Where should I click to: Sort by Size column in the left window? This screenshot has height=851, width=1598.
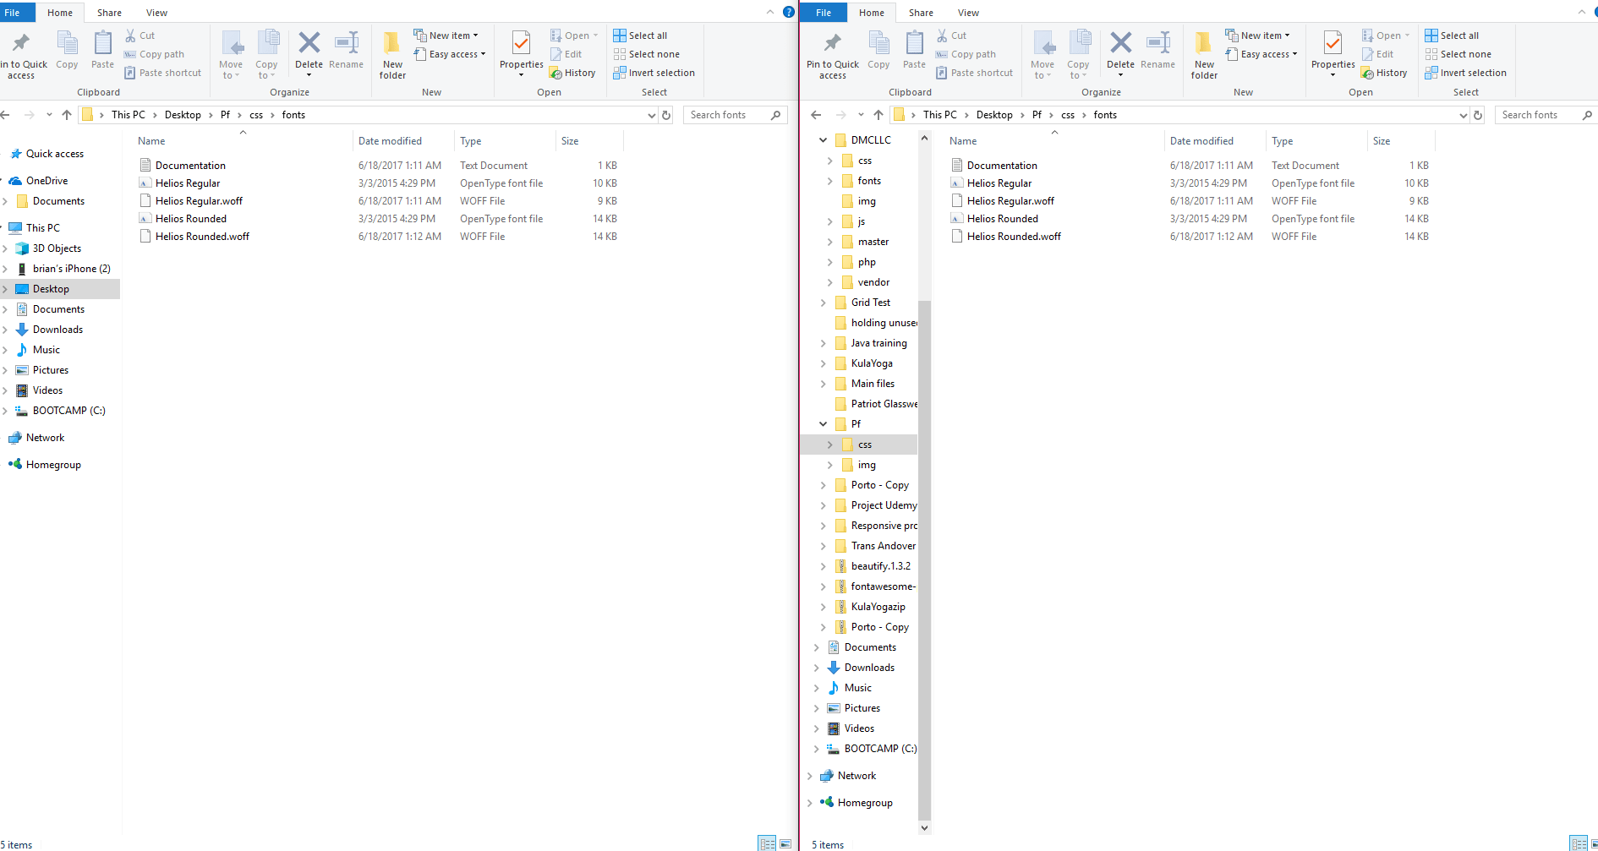[588, 141]
